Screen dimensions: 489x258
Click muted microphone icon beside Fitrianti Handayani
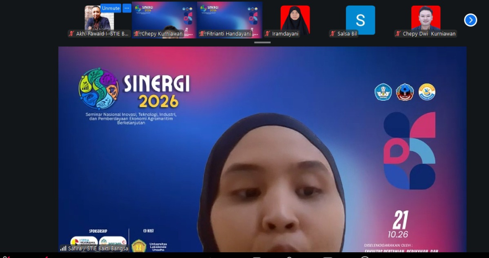tap(202, 34)
